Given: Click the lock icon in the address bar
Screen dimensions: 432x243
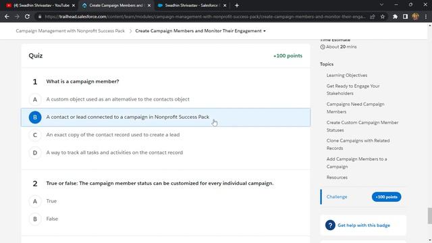Looking at the screenshot, I should (40, 16).
